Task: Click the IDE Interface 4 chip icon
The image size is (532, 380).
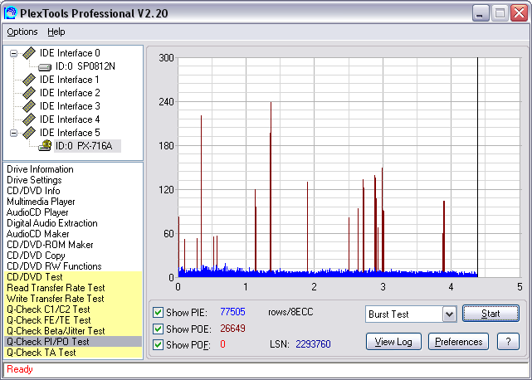Action: tap(29, 119)
